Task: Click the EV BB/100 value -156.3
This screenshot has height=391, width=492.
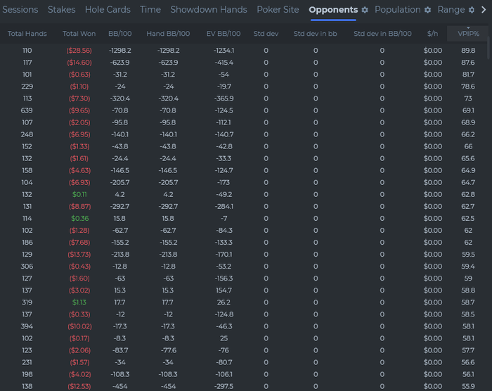Action: pyautogui.click(x=224, y=278)
